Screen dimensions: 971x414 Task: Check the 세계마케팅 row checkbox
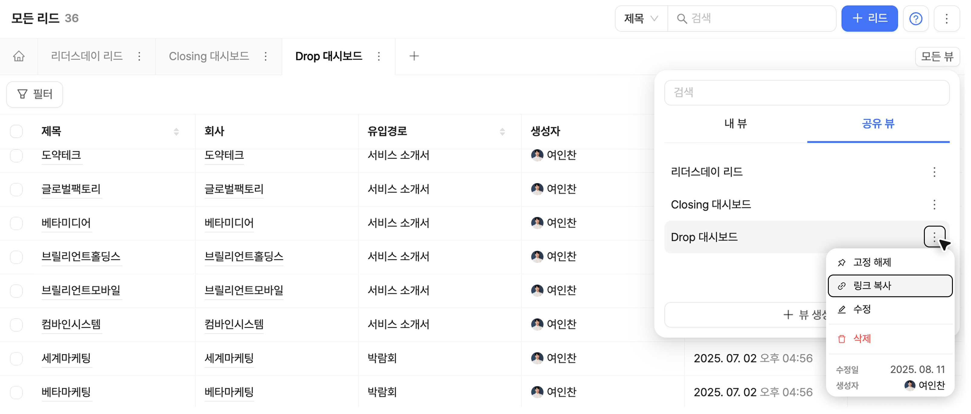tap(16, 358)
